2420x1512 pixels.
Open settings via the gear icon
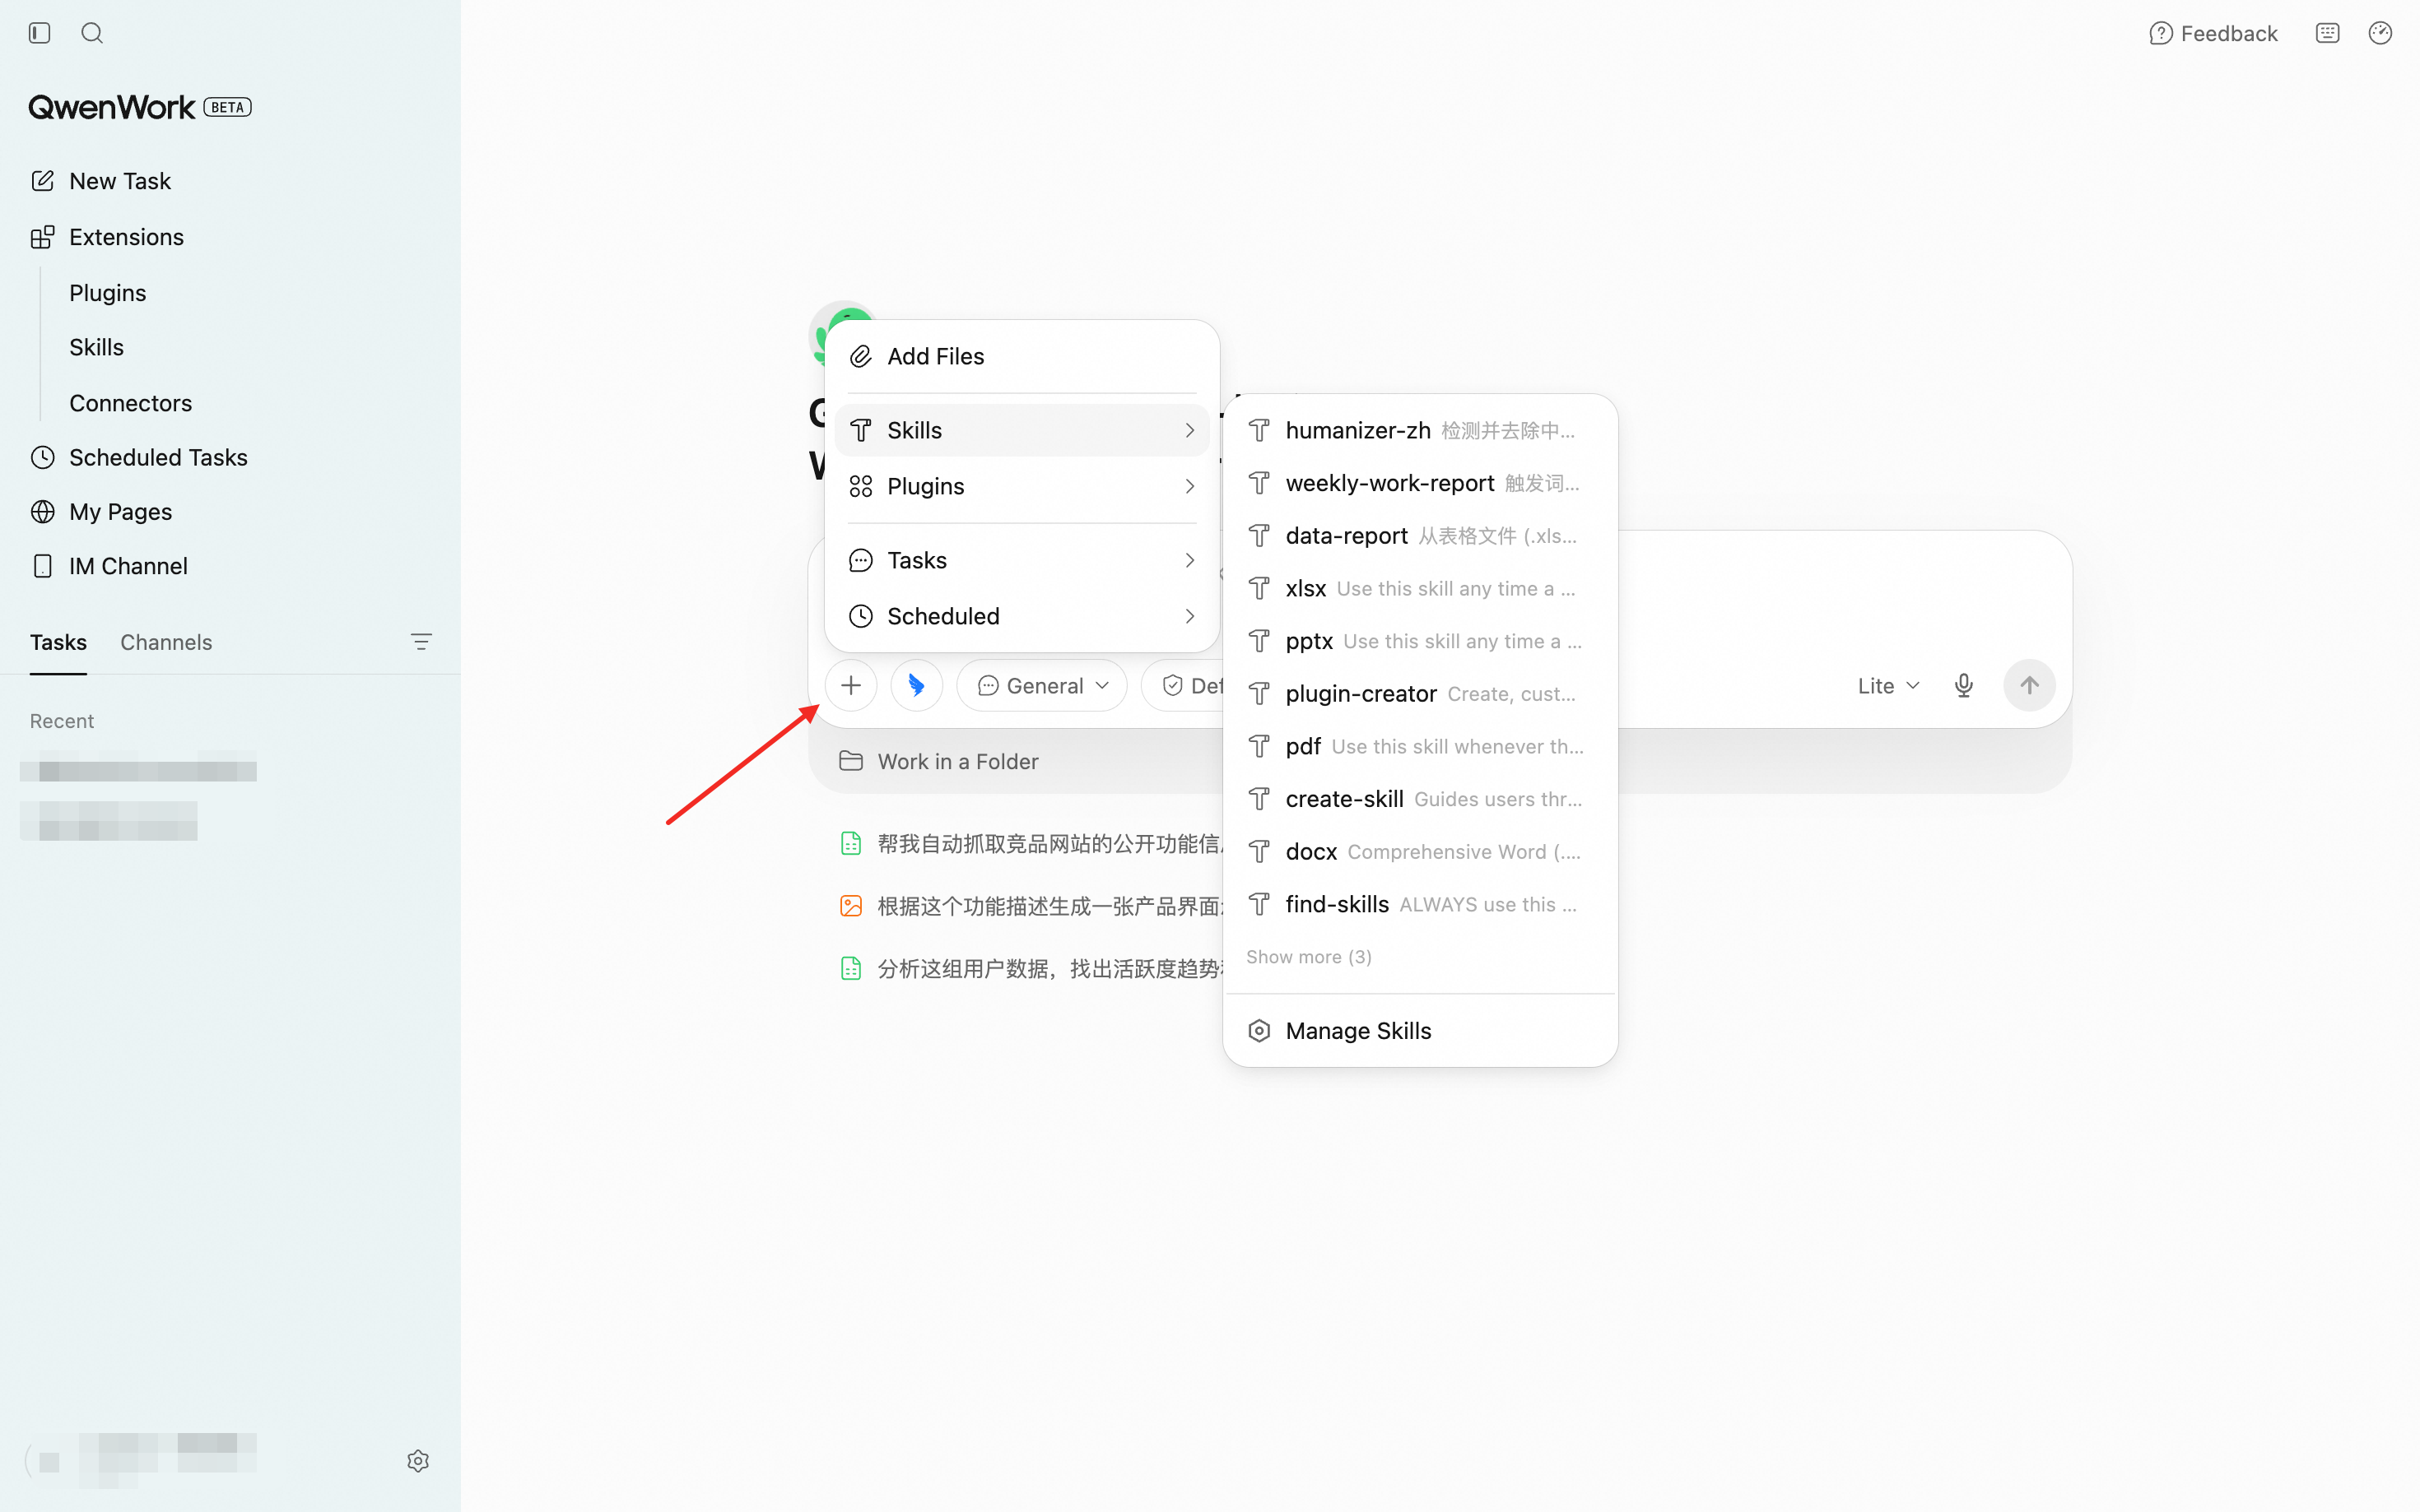(418, 1461)
